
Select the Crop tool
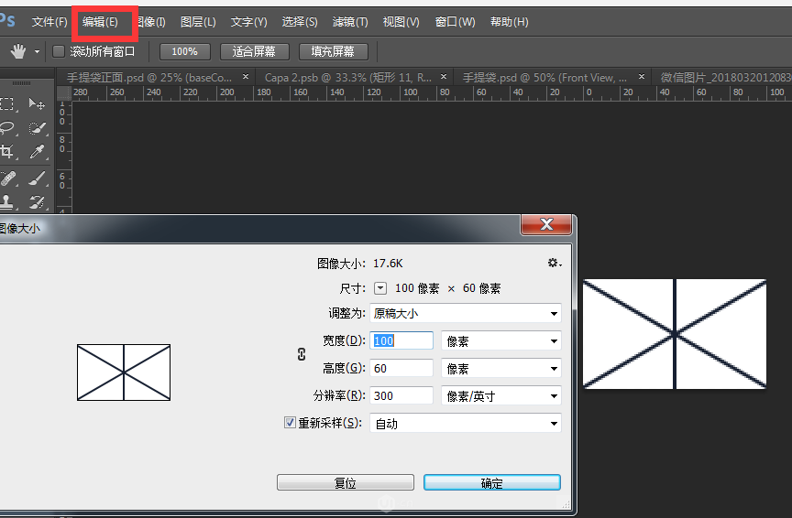pos(6,151)
